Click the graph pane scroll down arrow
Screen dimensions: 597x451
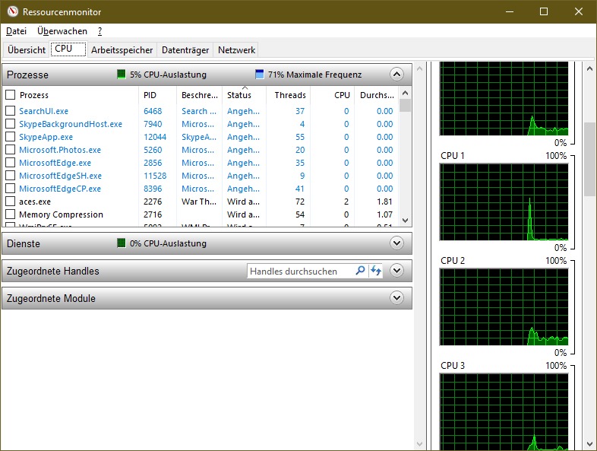tap(589, 444)
